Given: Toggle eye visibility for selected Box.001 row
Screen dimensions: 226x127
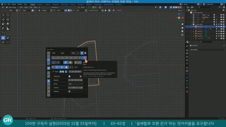Looking at the screenshot, I should pos(219,27).
